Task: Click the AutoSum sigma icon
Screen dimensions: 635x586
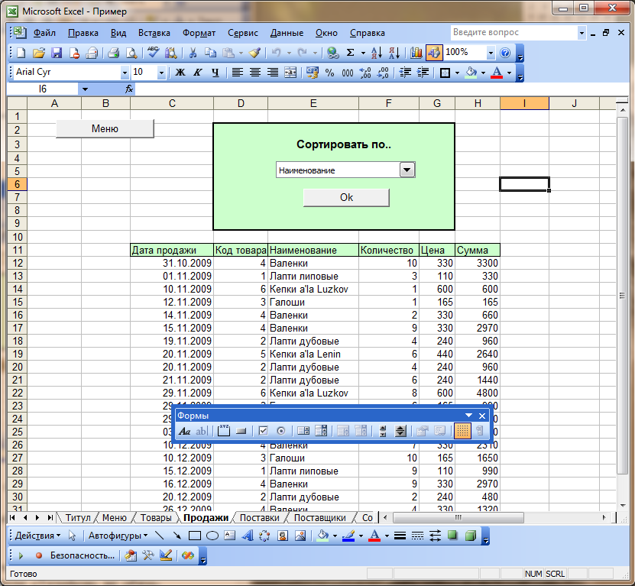Action: point(350,53)
